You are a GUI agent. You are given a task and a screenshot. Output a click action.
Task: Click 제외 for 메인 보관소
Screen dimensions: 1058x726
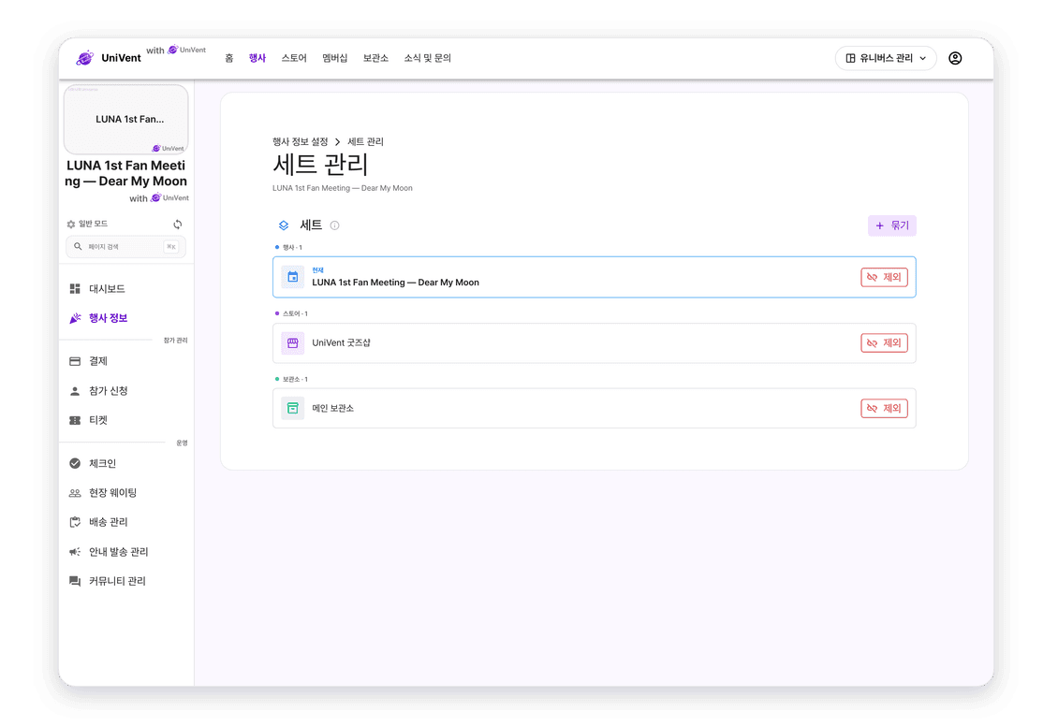(884, 409)
